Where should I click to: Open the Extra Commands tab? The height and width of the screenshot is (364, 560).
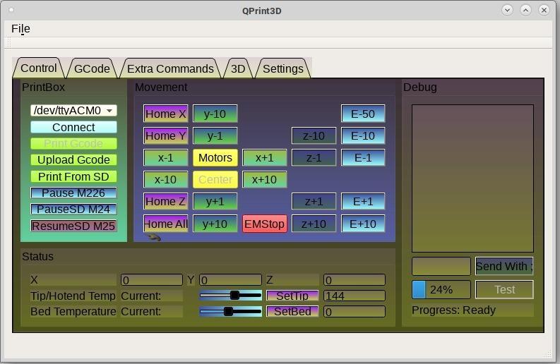point(169,68)
